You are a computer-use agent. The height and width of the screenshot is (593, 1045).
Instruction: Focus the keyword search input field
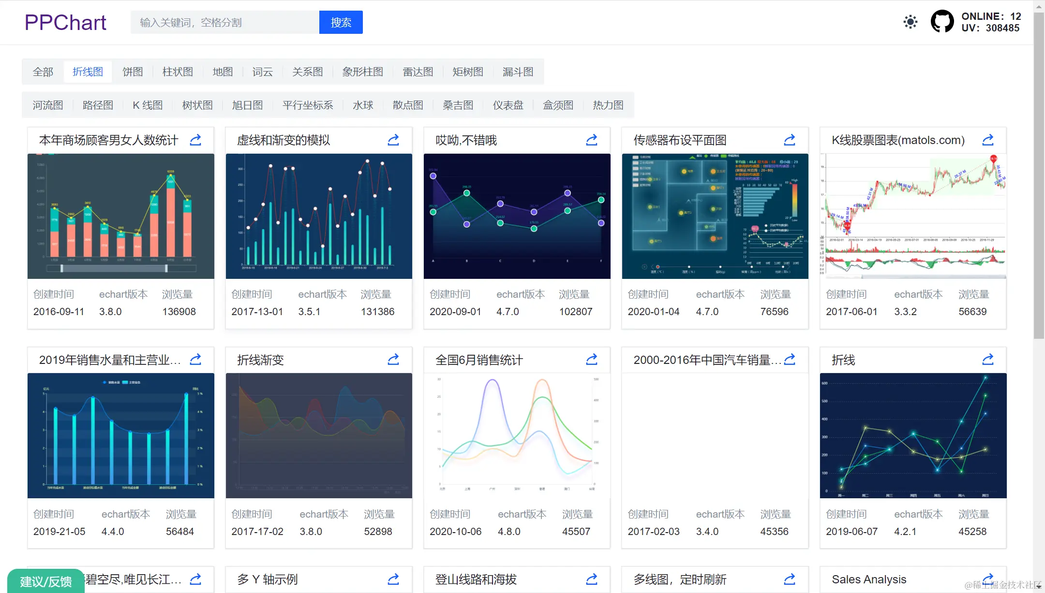pos(225,23)
